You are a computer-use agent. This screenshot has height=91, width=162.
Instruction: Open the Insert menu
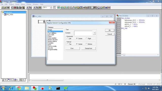point(17,4)
